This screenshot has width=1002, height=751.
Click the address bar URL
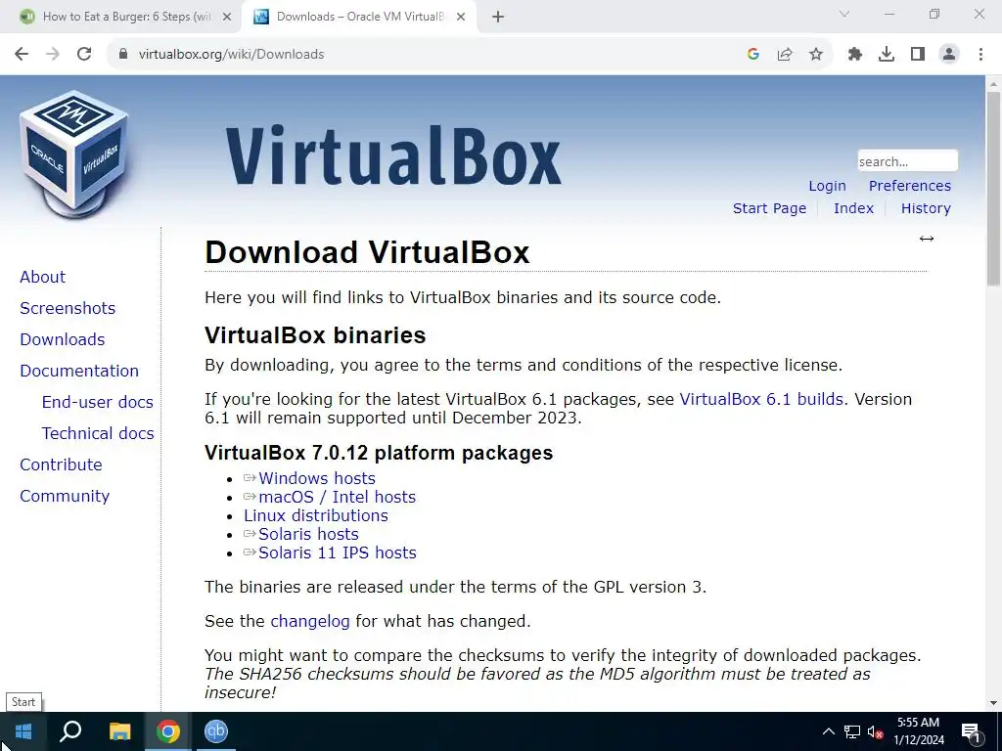click(231, 55)
